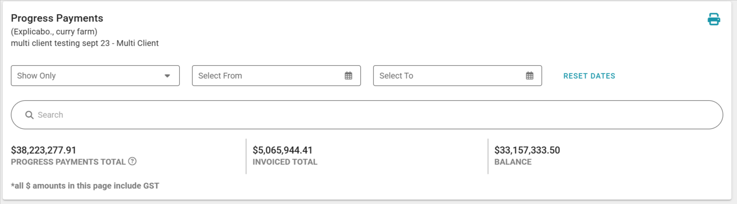Screen dimensions: 737x204
Task: Click the PROGRESS PAYMENTS TOTAL label
Action: [68, 162]
